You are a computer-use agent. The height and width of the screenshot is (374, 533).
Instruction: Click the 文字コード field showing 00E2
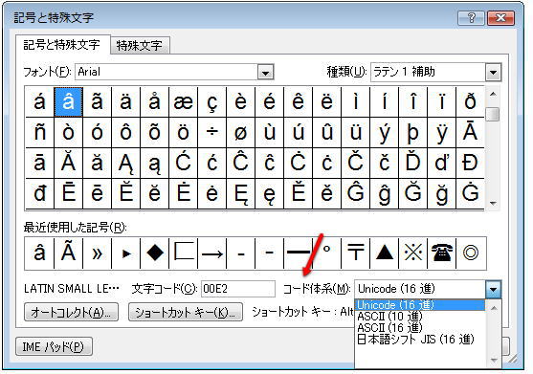point(238,289)
